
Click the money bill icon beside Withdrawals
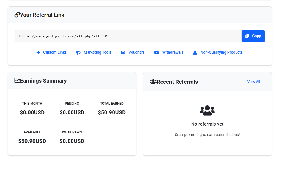click(x=157, y=53)
